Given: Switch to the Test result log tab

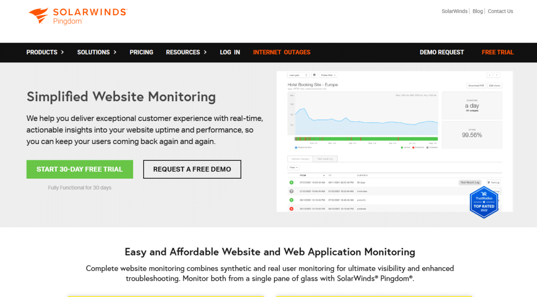Looking at the screenshot, I should [325, 159].
